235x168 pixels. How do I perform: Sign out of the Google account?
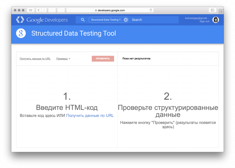tap(204, 21)
